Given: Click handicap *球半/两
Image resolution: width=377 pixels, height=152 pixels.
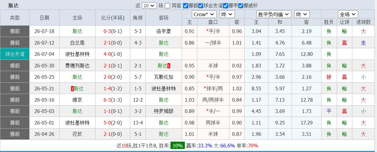Looking at the screenshot, I should 213,89.
